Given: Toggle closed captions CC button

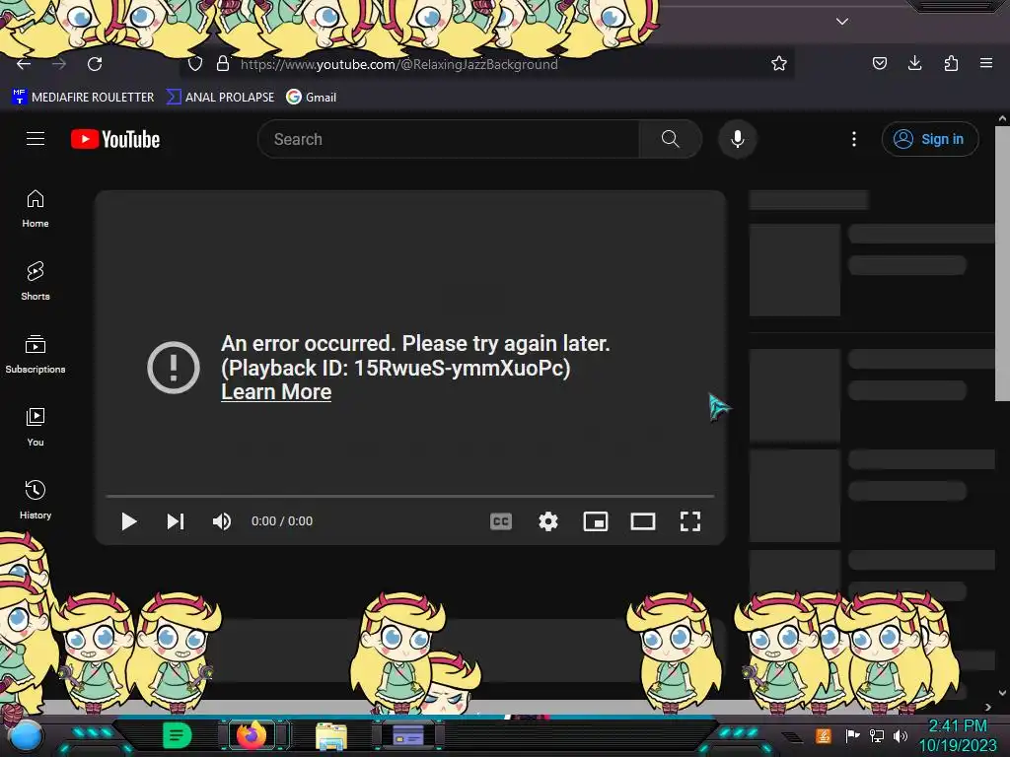Looking at the screenshot, I should point(501,521).
